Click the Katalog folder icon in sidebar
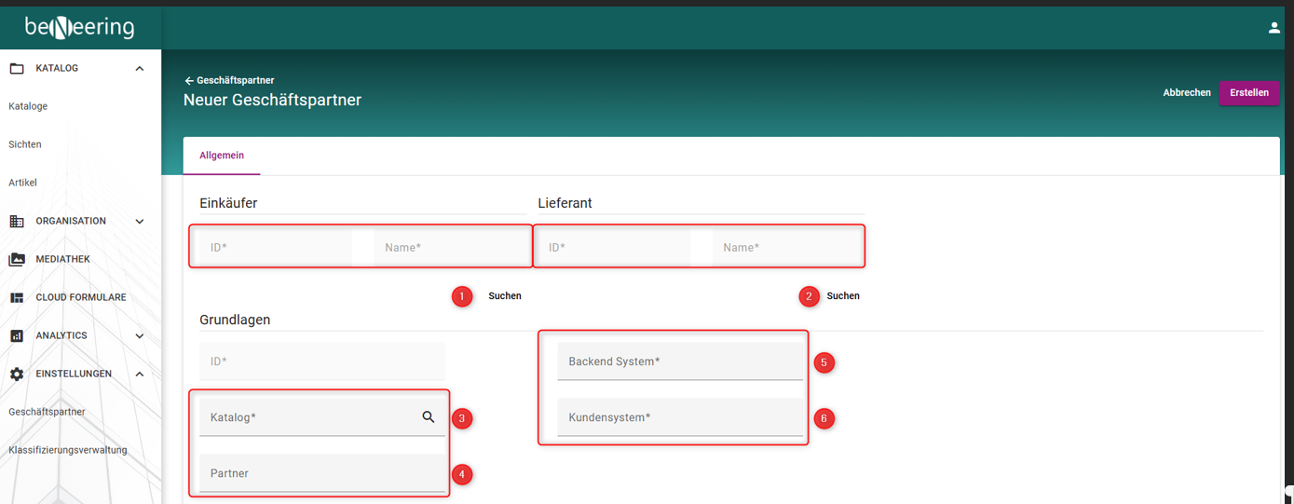The height and width of the screenshot is (504, 1294). click(17, 68)
